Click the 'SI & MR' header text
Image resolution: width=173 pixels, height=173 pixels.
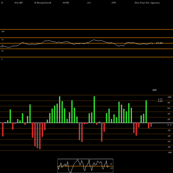pyautogui.click(x=18, y=3)
